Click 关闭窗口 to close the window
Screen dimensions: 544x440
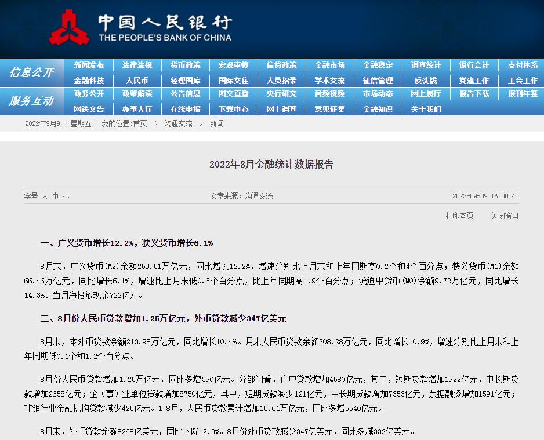[x=505, y=216]
